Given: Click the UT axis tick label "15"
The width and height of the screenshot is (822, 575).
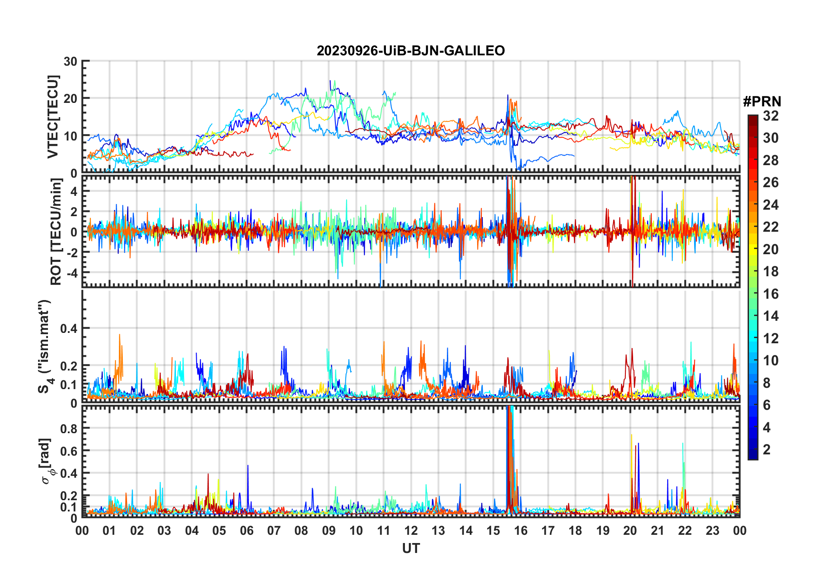Looking at the screenshot, I should (493, 530).
